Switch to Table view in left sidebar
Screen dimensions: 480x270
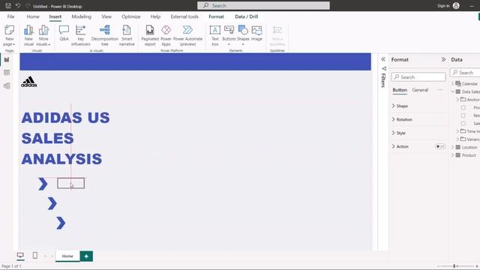tap(7, 73)
